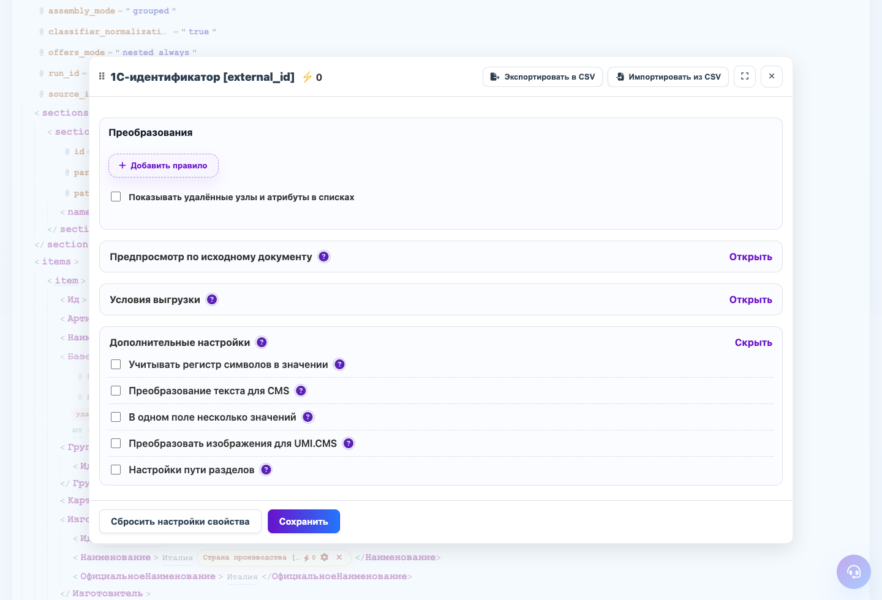Reset property settings with Сбросить настройки свойства
The image size is (882, 600).
pyautogui.click(x=180, y=522)
